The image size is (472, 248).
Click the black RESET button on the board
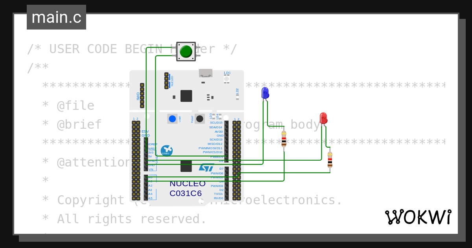[x=200, y=118]
